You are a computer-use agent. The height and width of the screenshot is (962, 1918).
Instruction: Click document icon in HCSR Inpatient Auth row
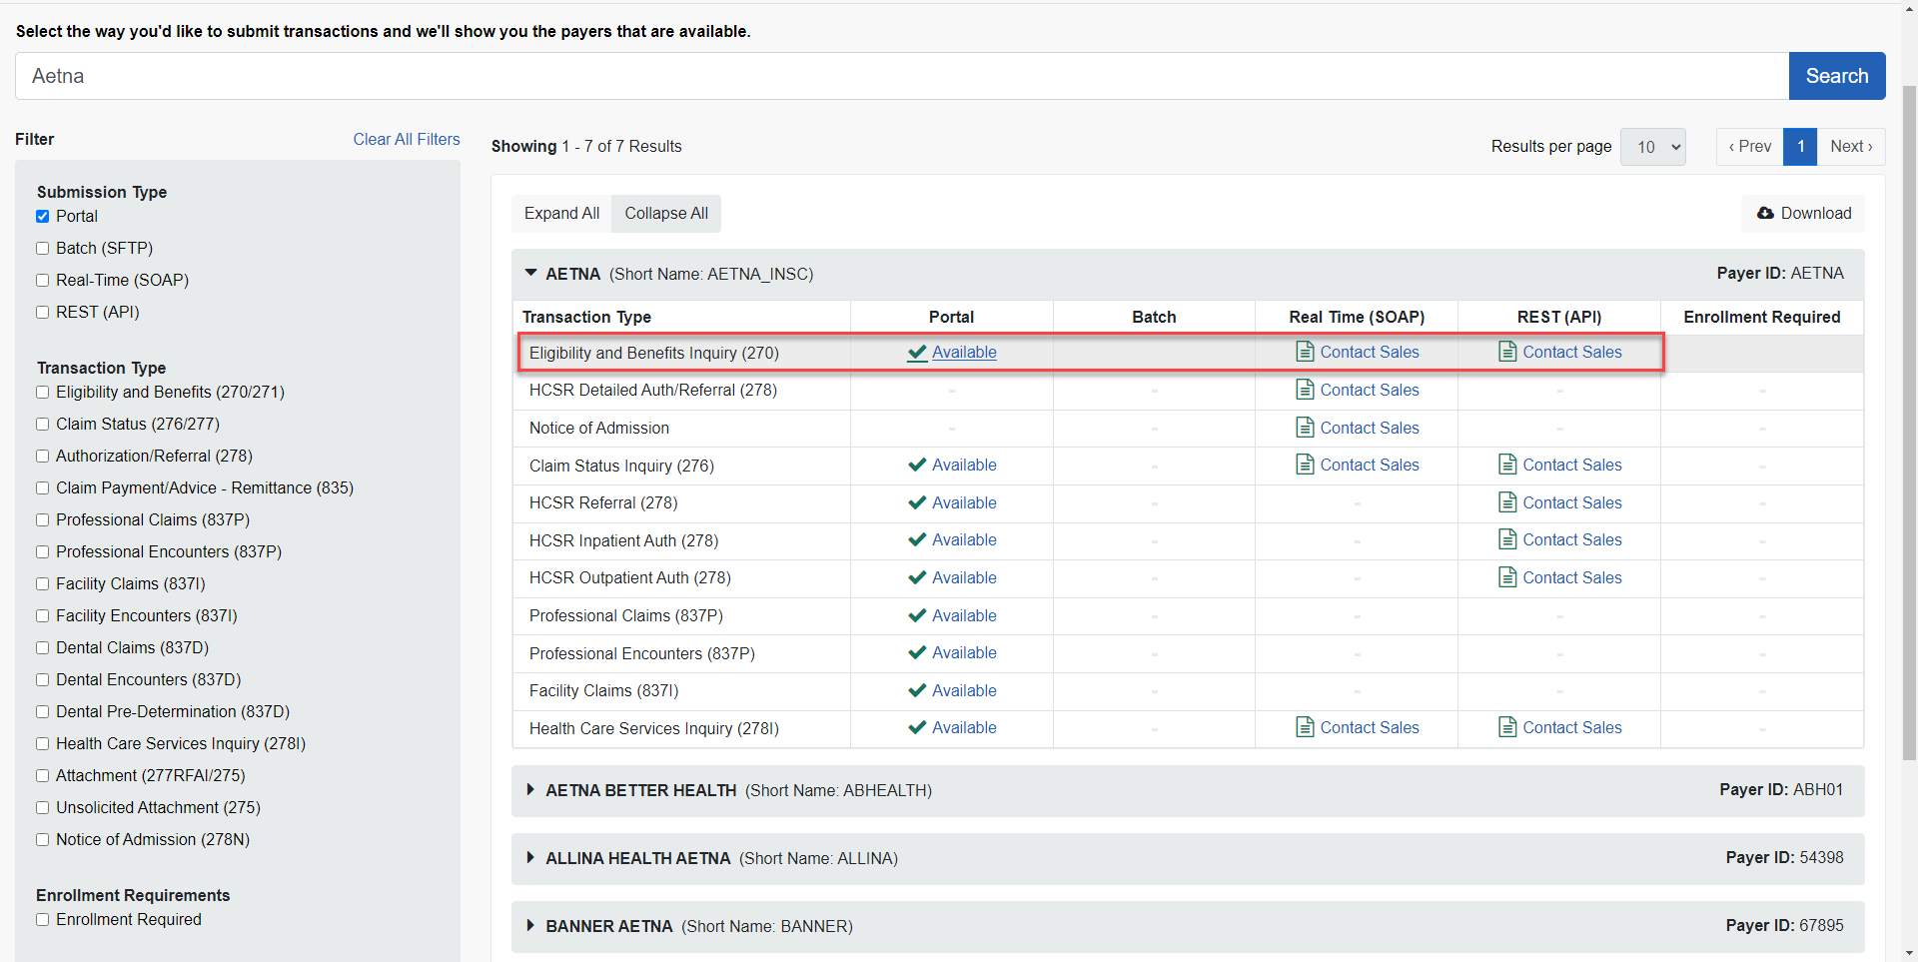point(1507,539)
